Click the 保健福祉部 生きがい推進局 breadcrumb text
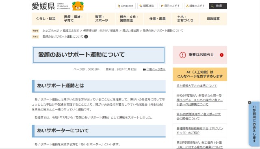Screen dimensions: 260x149 [101, 30]
